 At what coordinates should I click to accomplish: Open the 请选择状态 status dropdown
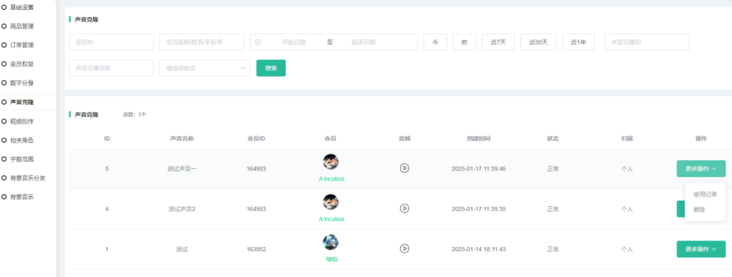coord(205,68)
